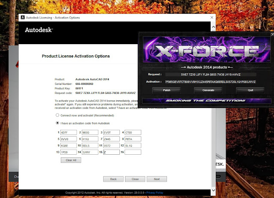Click activation code field 15 containing Z

111,152
